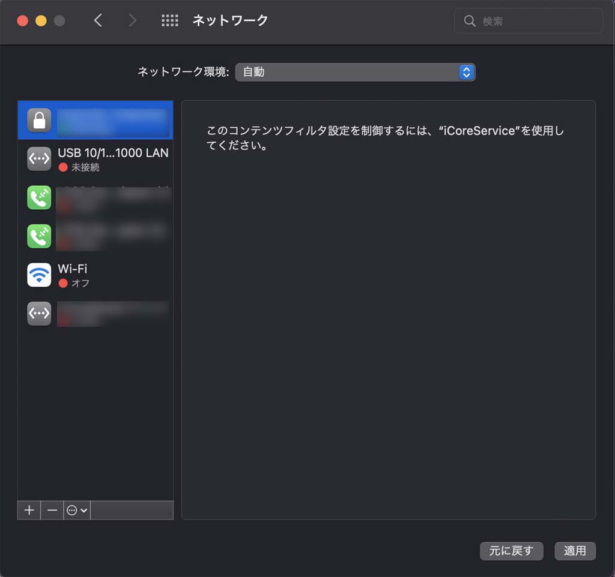Click the blue stepper arrows on 自動
This screenshot has width=615, height=577.
(x=467, y=72)
